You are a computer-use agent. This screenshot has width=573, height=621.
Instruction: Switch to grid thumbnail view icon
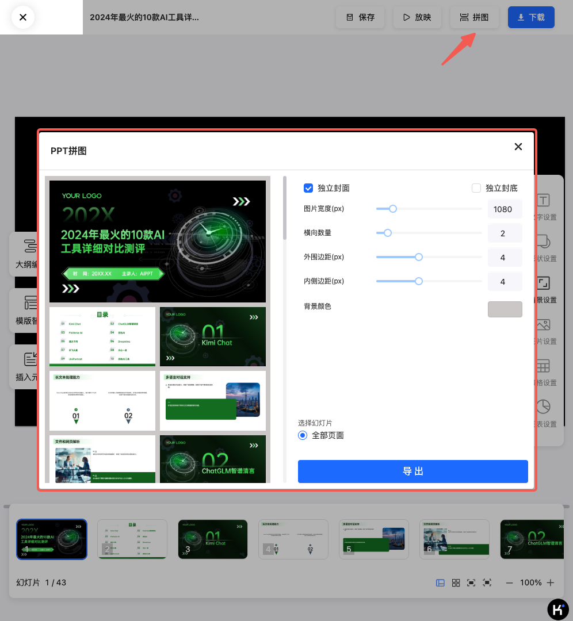(x=456, y=582)
